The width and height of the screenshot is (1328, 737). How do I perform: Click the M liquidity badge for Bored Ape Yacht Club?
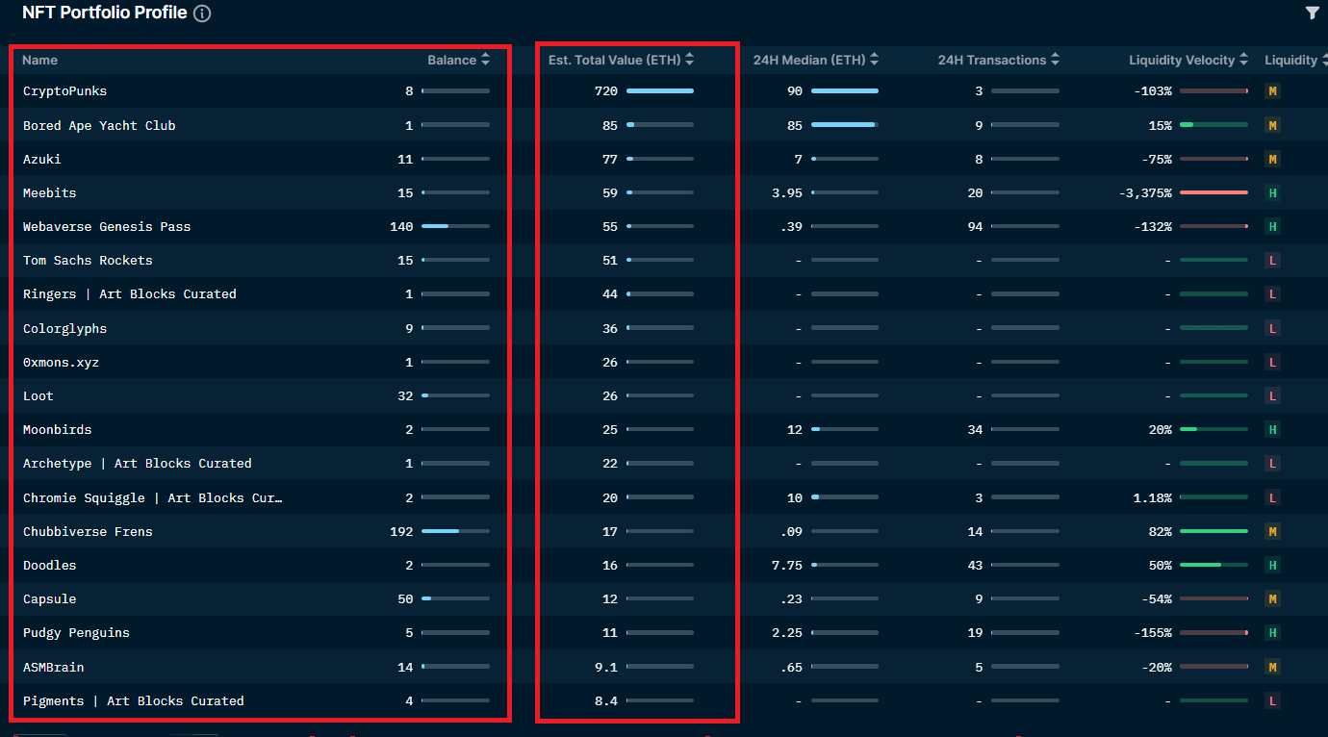[1272, 125]
